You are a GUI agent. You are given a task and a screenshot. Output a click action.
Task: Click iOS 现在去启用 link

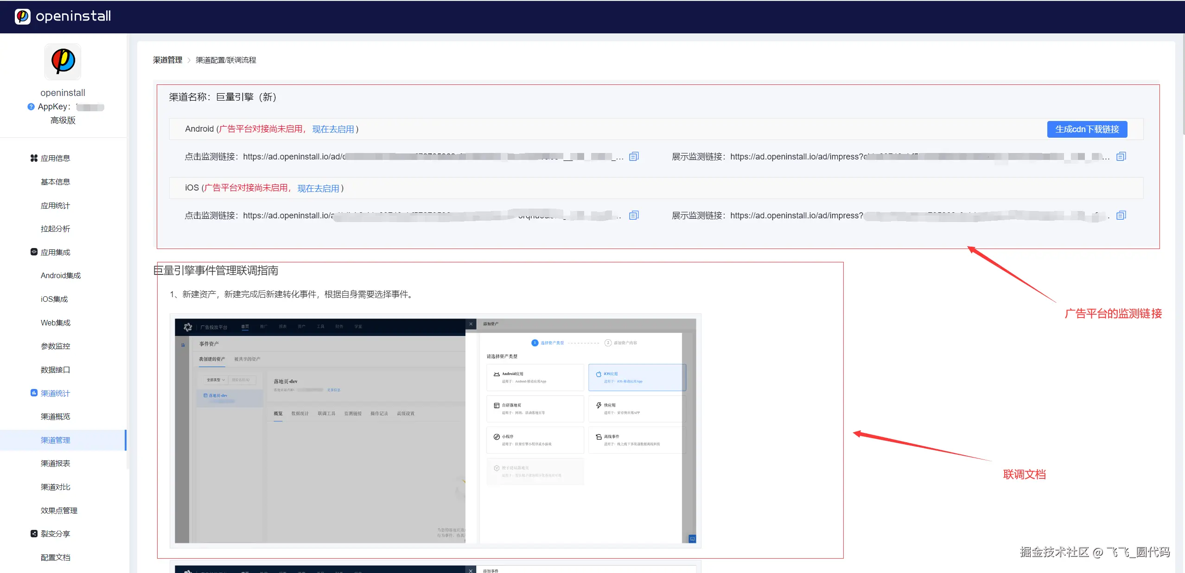[x=318, y=188]
